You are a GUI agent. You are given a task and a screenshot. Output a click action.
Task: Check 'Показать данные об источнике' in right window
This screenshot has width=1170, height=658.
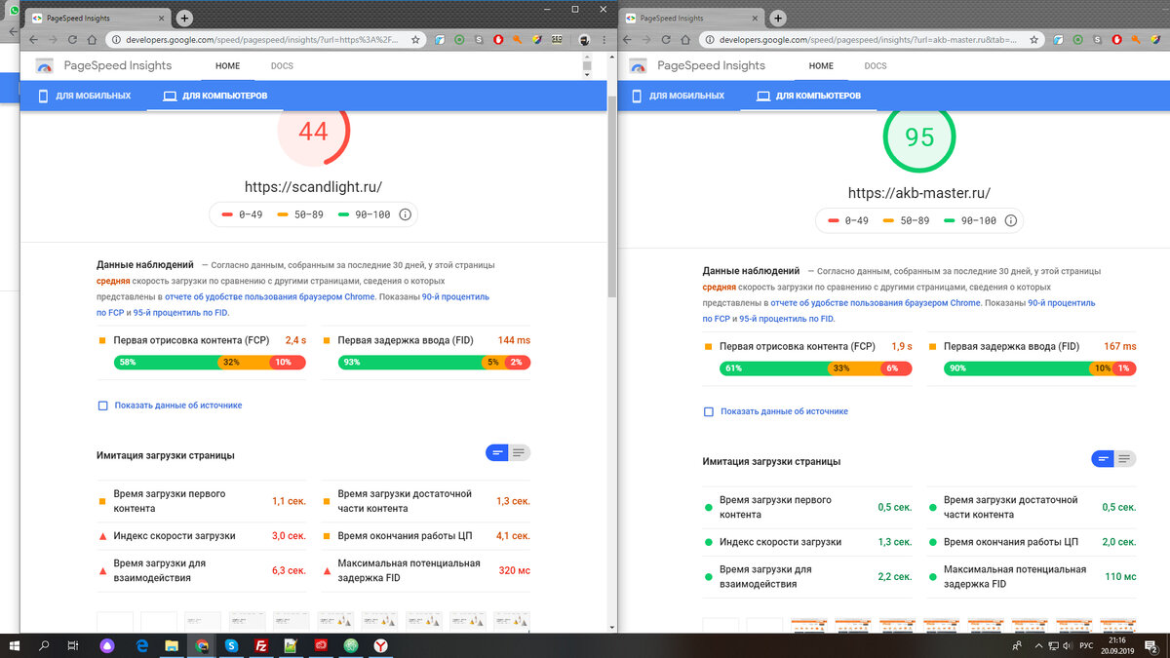tap(709, 411)
